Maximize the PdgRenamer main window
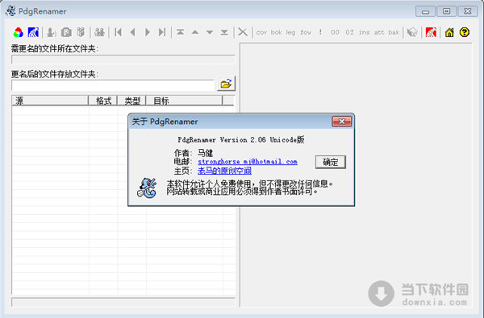Image resolution: width=484 pixels, height=318 pixels. [x=446, y=11]
